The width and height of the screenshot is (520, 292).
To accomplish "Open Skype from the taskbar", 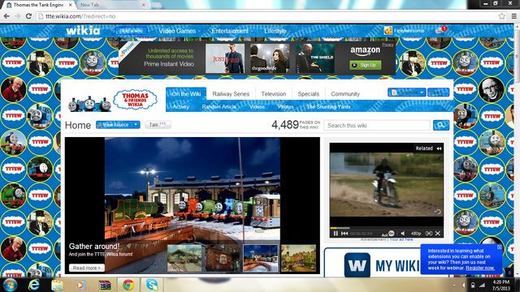I will (x=152, y=285).
